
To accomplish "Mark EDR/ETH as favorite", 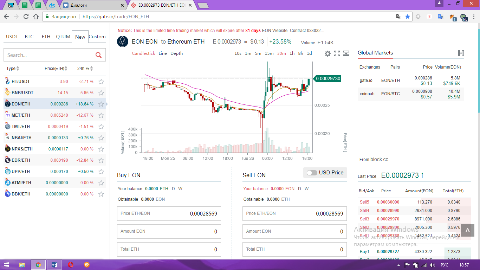I will pos(101,160).
